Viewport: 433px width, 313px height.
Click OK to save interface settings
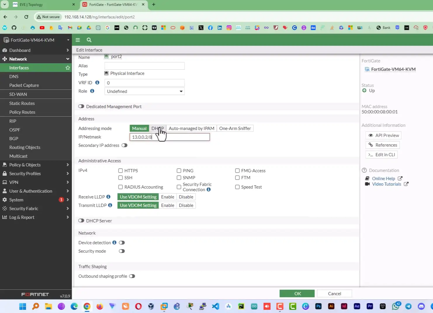tap(297, 293)
